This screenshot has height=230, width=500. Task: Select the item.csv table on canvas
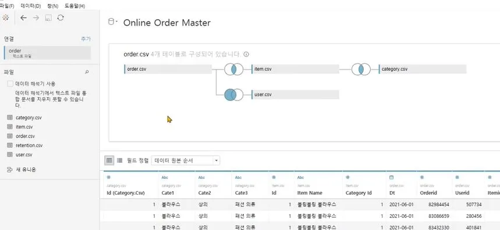(x=295, y=69)
